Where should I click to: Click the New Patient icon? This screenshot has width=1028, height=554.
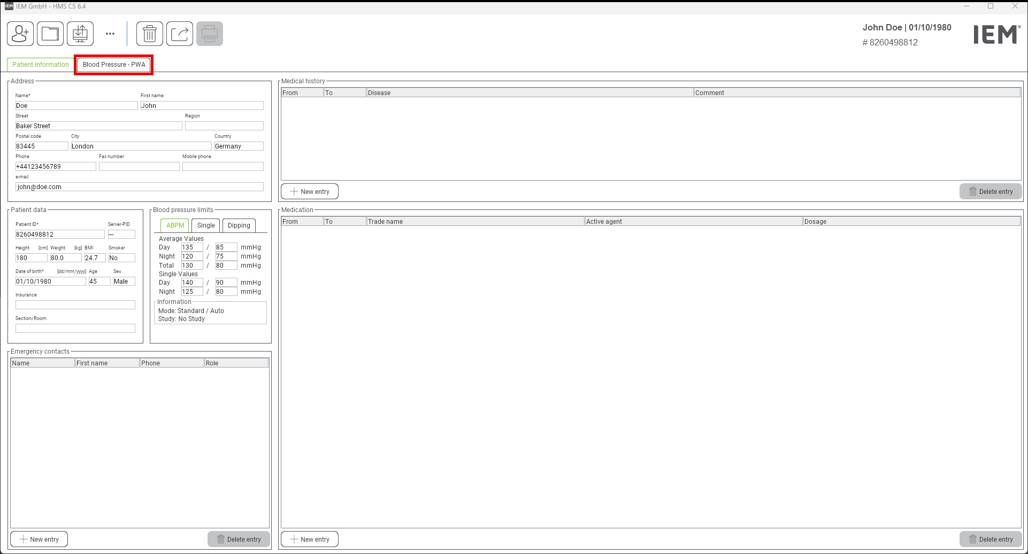[20, 34]
